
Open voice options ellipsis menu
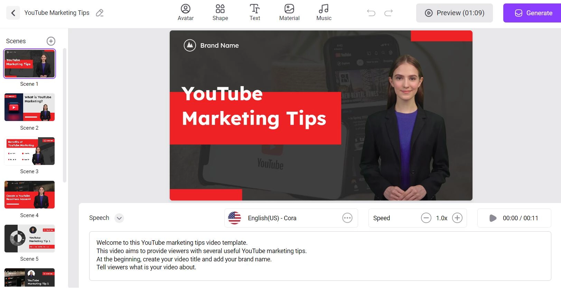(347, 218)
